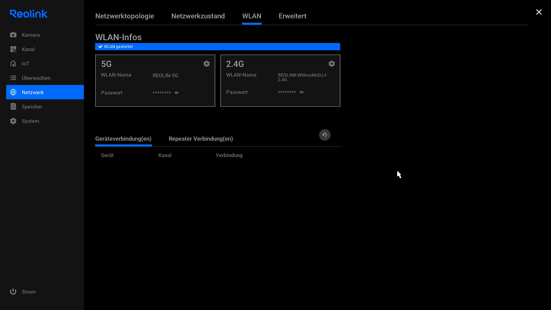The width and height of the screenshot is (551, 310).
Task: Click the Reolink logo
Action: (x=29, y=13)
